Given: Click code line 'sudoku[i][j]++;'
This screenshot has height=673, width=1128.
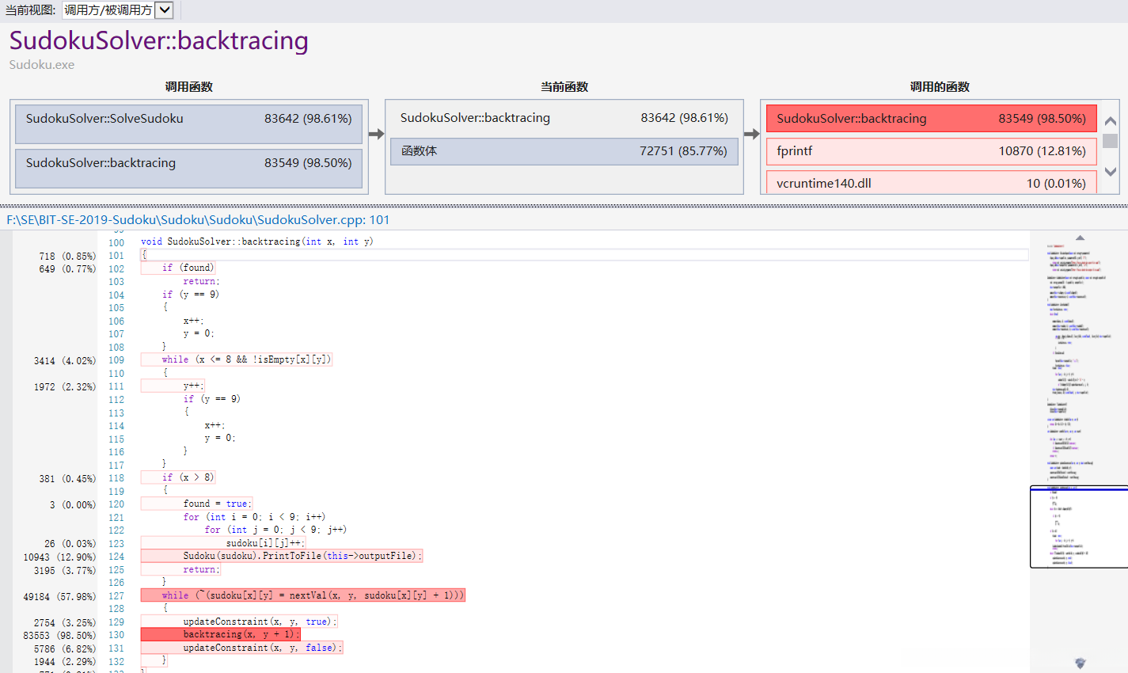Looking at the screenshot, I should point(265,543).
